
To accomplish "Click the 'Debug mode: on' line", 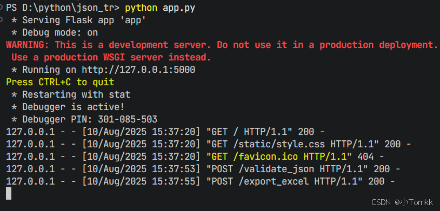I will [x=55, y=33].
